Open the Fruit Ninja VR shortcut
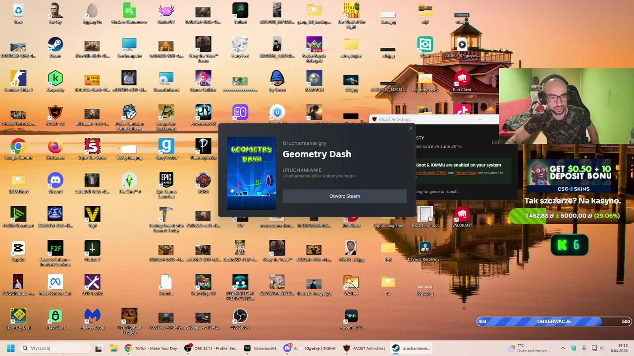Screen dimensions: 634x356 click(x=203, y=285)
